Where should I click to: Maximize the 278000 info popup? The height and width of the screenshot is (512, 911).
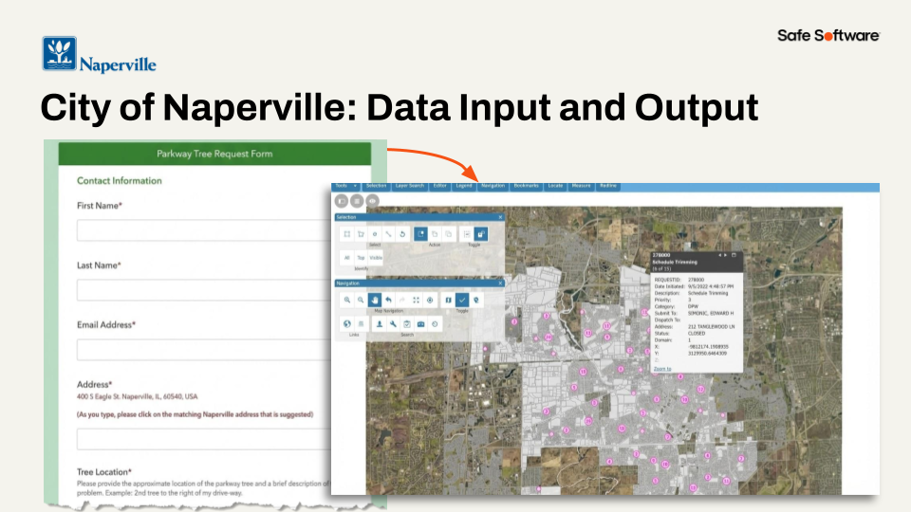coord(734,255)
